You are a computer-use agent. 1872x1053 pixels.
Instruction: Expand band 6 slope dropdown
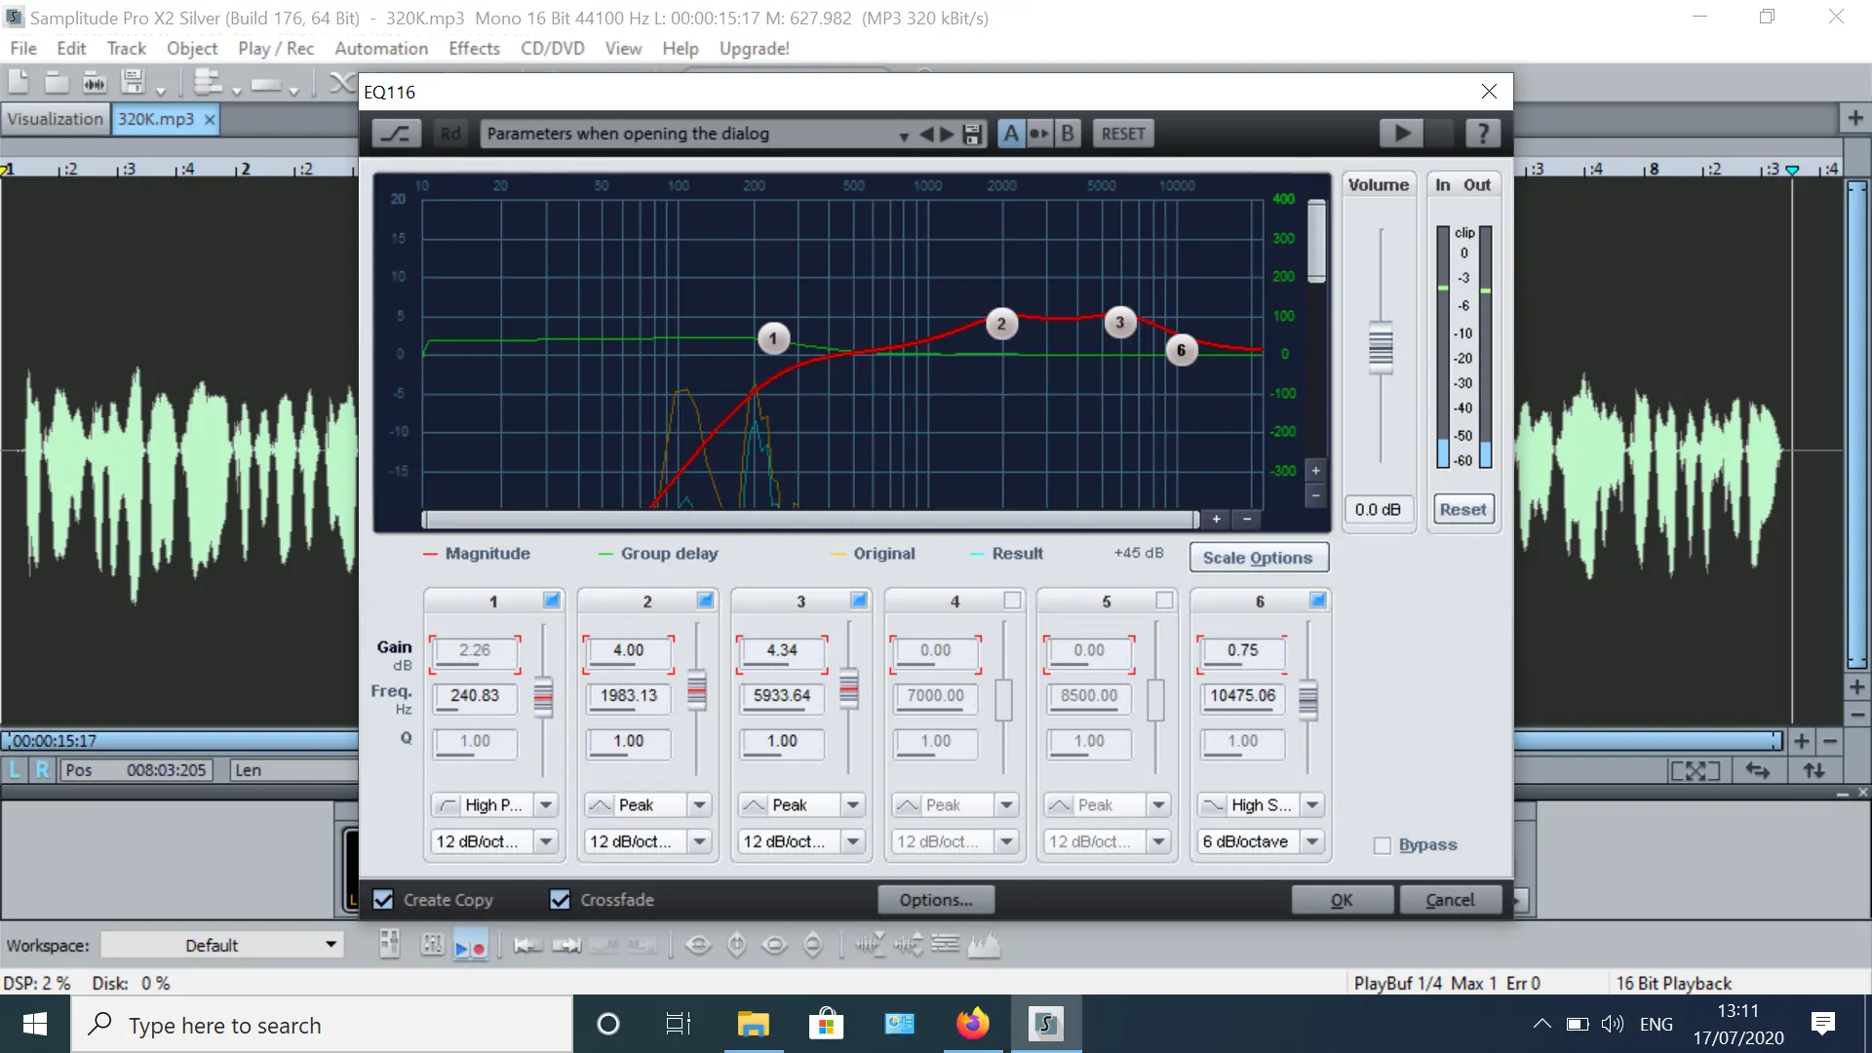click(x=1312, y=841)
